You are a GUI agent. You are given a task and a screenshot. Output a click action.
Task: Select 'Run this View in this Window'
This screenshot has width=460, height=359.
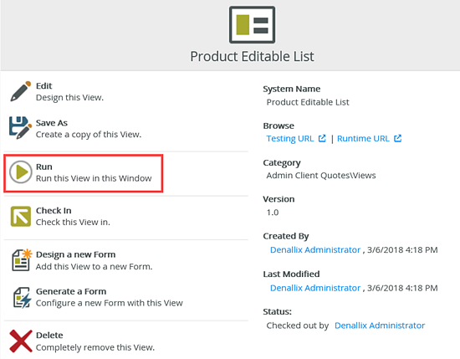coord(94,178)
